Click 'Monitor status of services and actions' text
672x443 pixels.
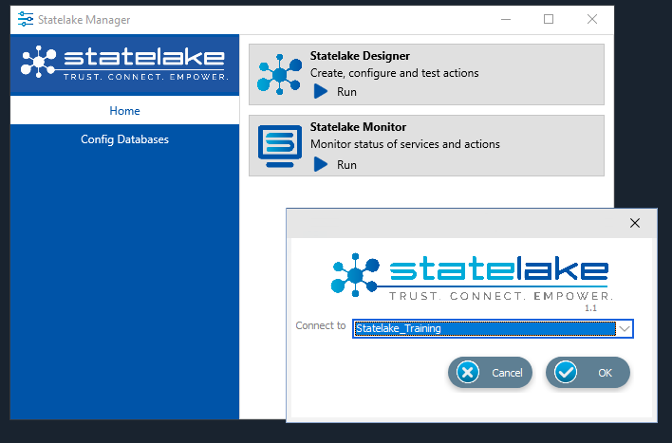click(x=405, y=144)
